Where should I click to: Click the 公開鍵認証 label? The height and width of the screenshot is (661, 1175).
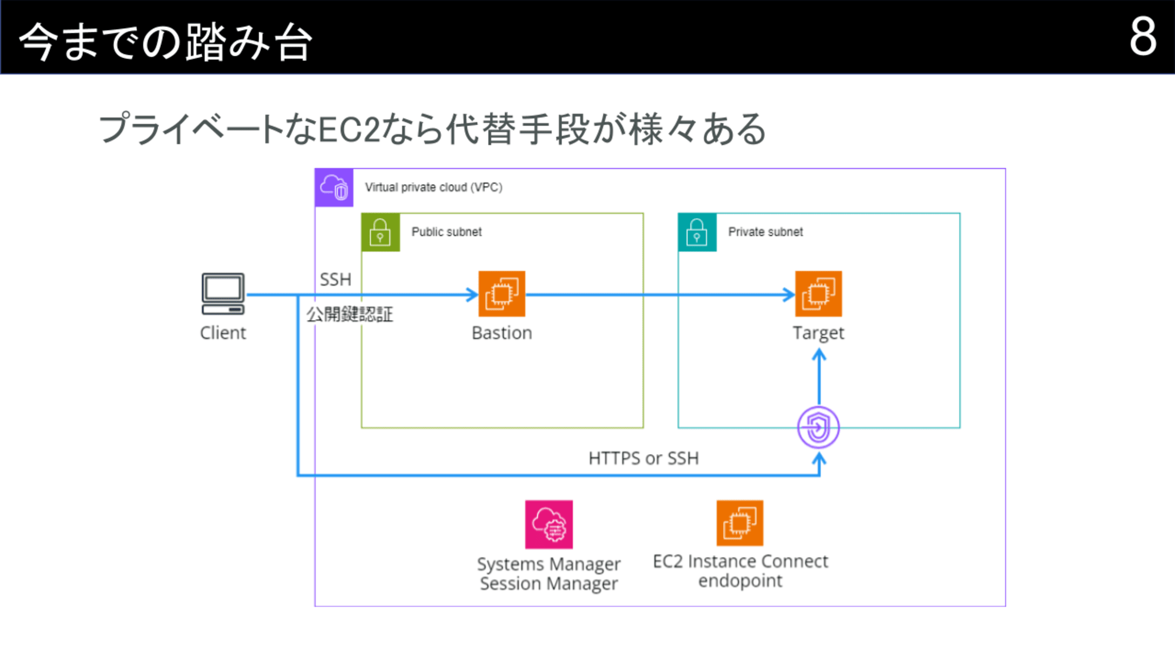(x=350, y=314)
